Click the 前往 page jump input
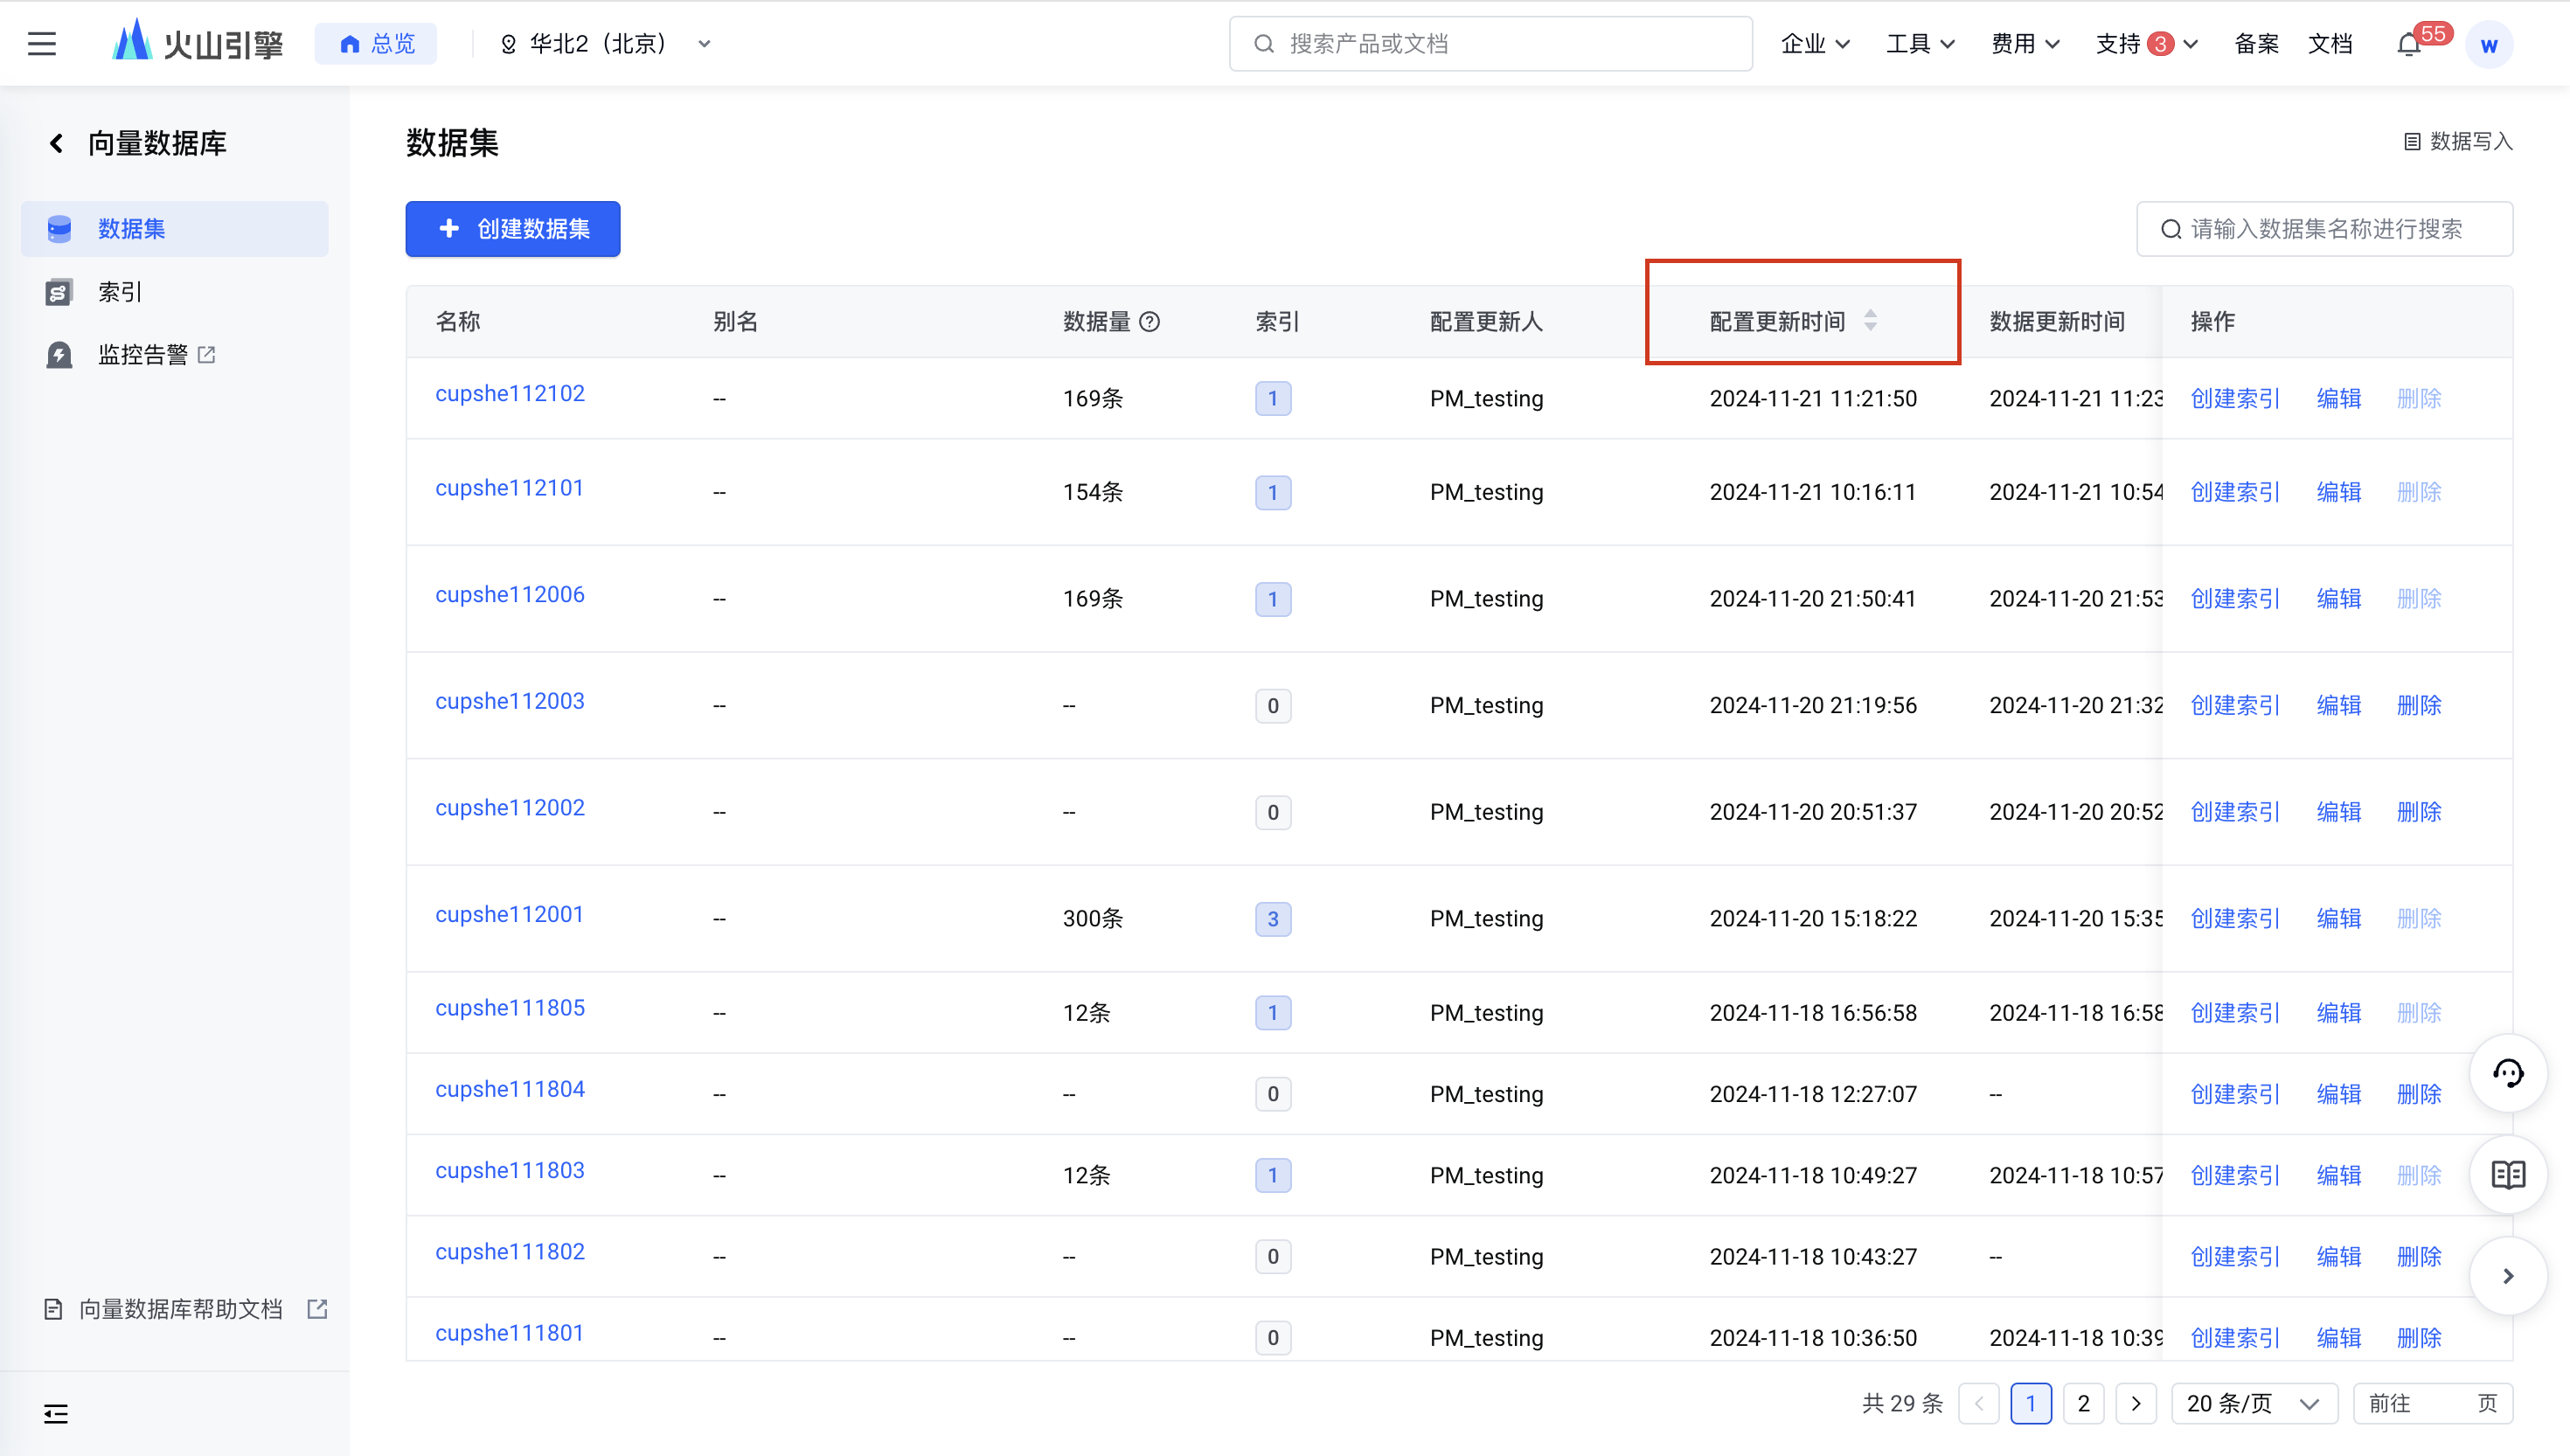2570x1456 pixels. (x=2432, y=1403)
